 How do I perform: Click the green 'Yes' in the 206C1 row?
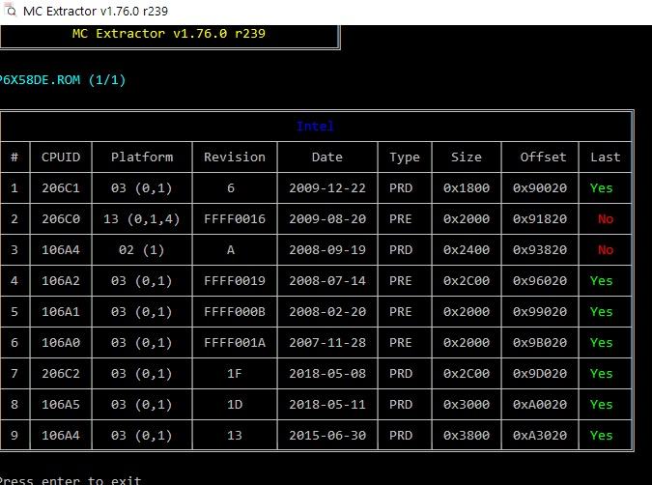pos(601,188)
